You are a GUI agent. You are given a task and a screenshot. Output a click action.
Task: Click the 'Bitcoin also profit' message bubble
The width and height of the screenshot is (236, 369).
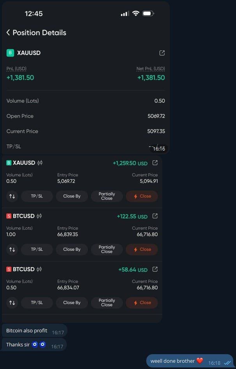pos(27,331)
